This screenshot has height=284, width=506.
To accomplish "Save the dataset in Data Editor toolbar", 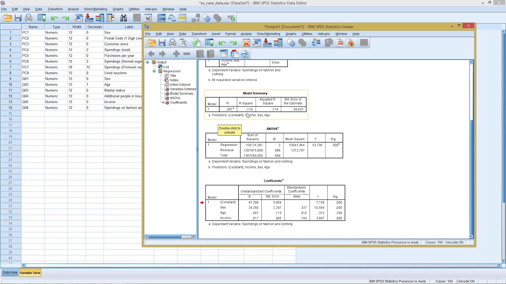I will [x=18, y=18].
